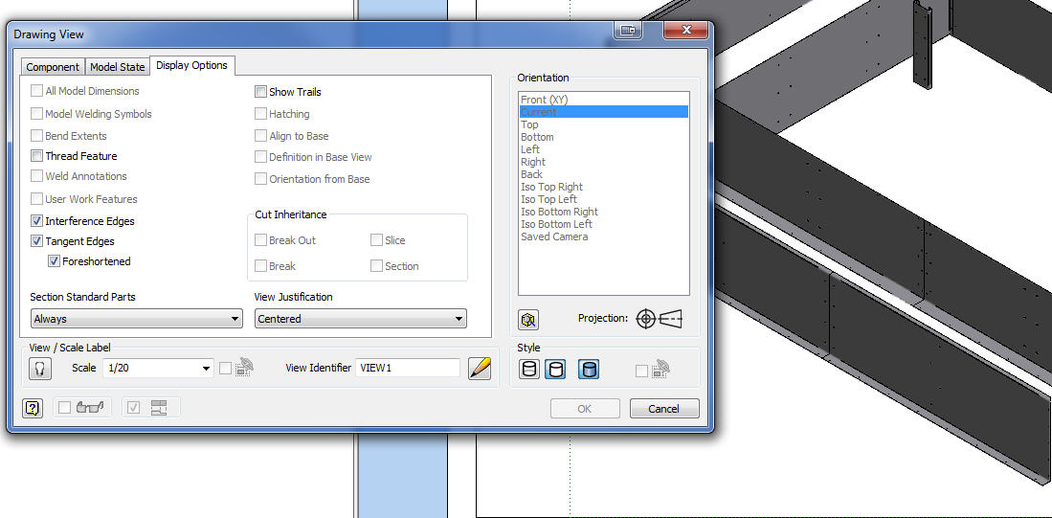Open the View Justification dropdown

point(360,319)
